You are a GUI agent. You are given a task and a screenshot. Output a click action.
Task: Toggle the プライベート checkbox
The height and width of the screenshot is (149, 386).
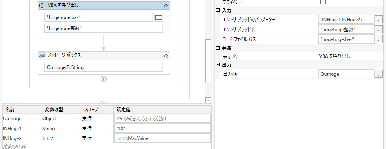(323, 2)
